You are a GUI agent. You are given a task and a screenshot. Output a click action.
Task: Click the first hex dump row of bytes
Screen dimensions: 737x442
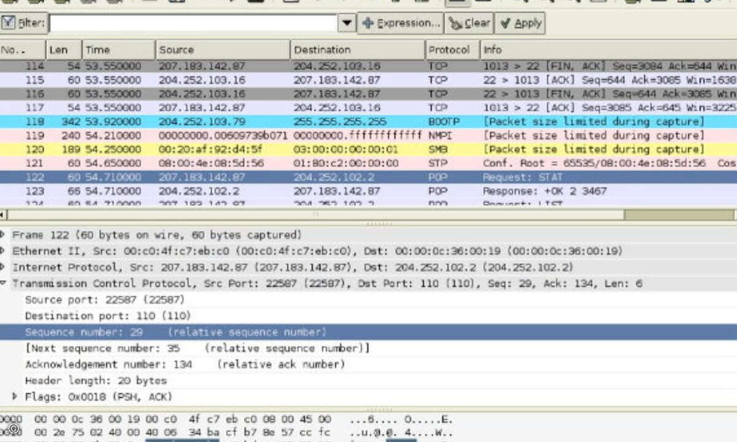[182, 419]
